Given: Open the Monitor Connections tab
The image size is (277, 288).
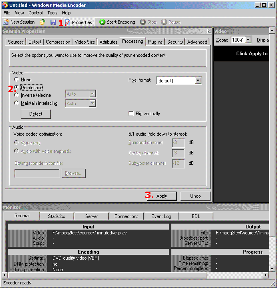Looking at the screenshot, I should [x=126, y=216].
